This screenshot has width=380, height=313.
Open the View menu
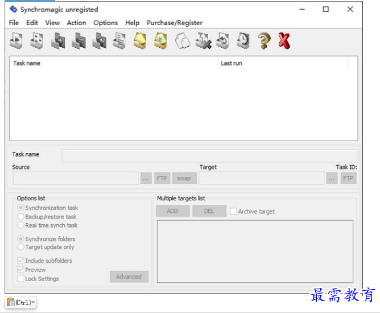pyautogui.click(x=52, y=23)
